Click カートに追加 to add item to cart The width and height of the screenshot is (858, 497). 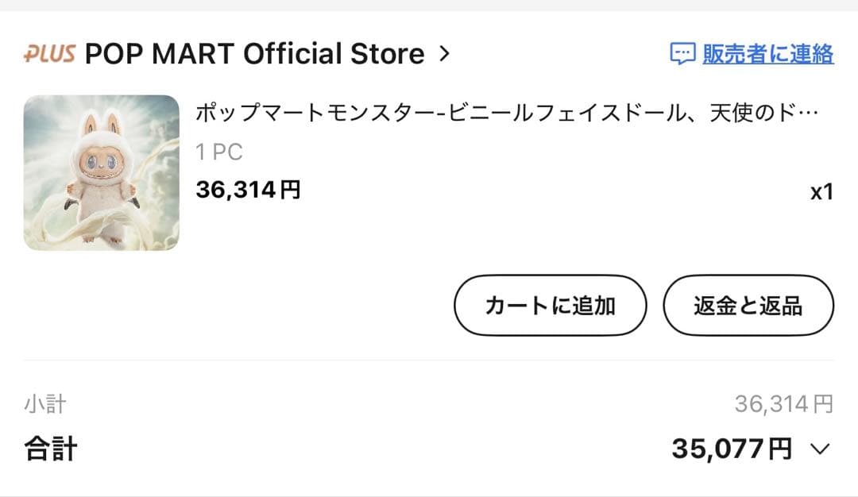[x=550, y=305]
